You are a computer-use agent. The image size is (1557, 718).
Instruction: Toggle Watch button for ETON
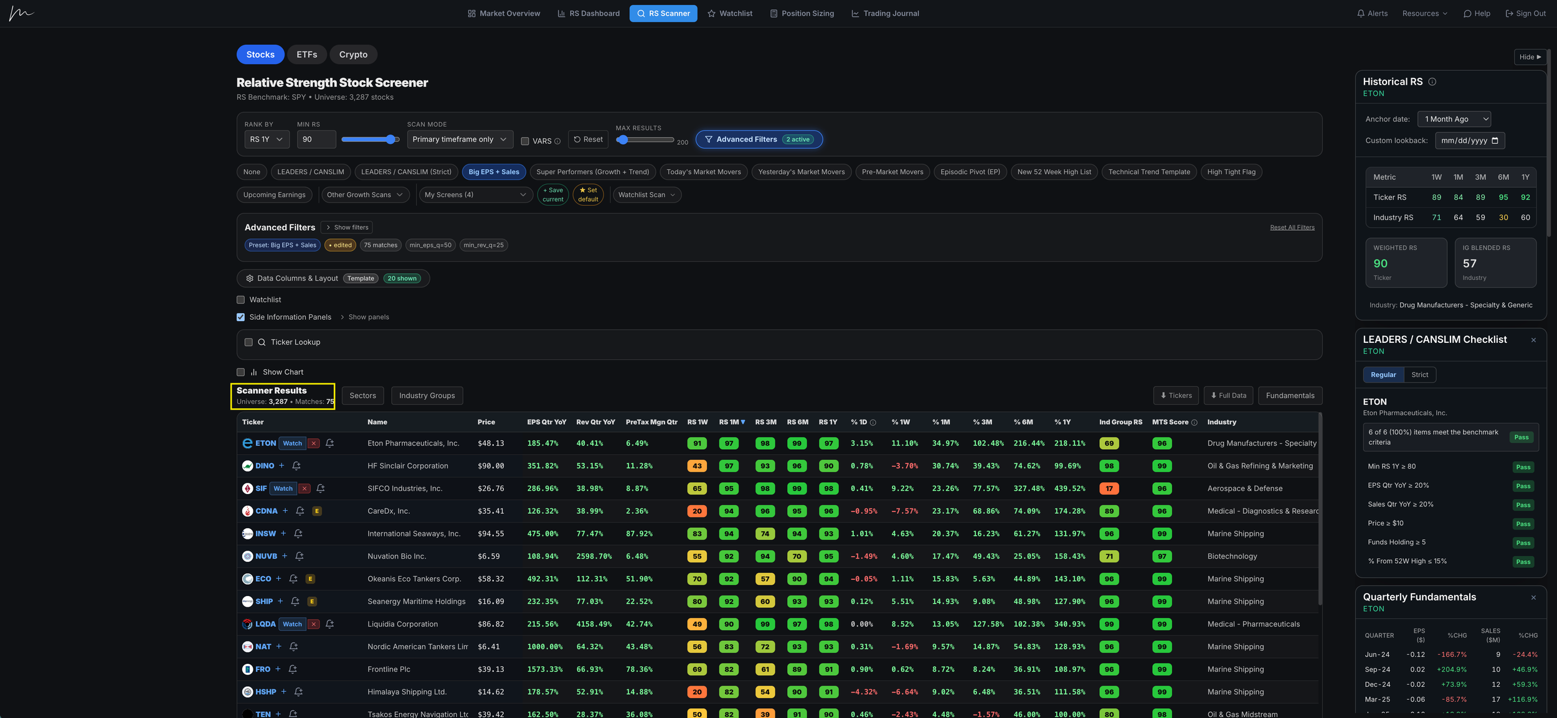click(292, 444)
